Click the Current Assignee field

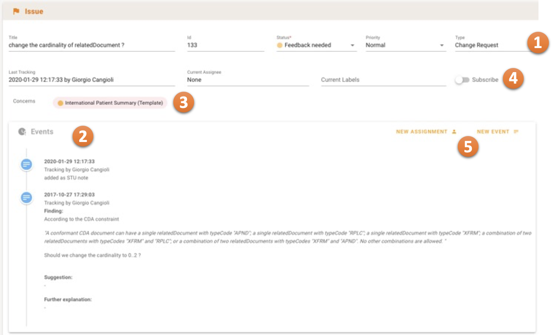pos(247,80)
